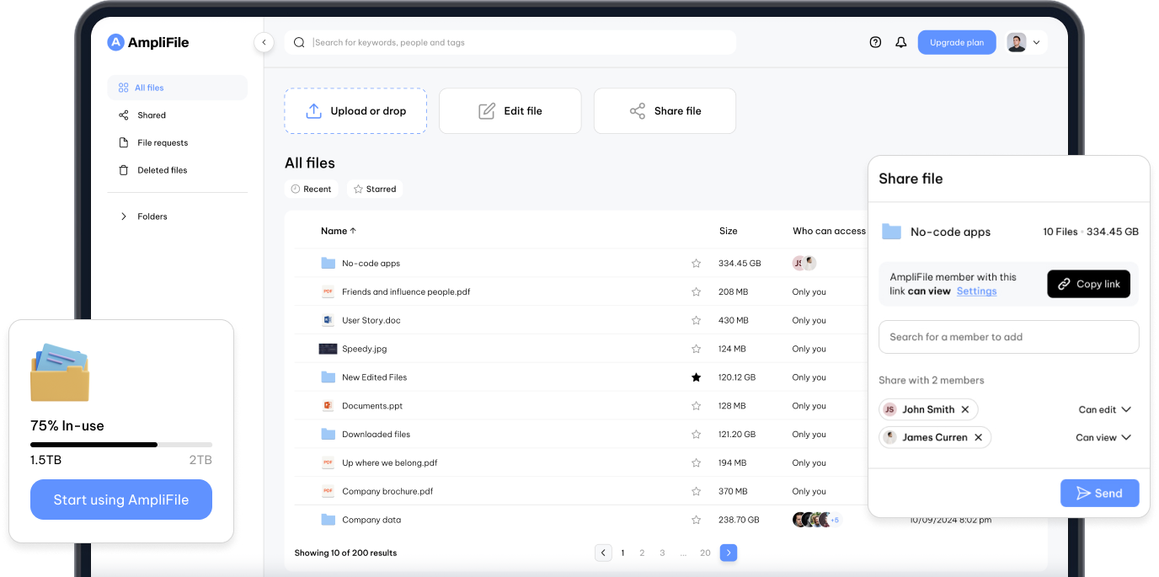Click the Upload or drop area
Viewport: 1159px width, 577px height.
[x=355, y=111]
